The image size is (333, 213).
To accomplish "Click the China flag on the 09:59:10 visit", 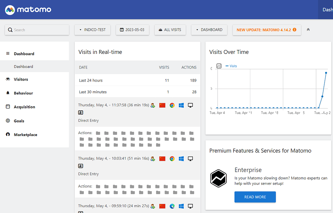I will point(162,206).
